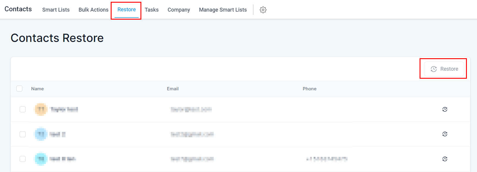Open the Company tab
The image size is (477, 172).
pyautogui.click(x=179, y=10)
